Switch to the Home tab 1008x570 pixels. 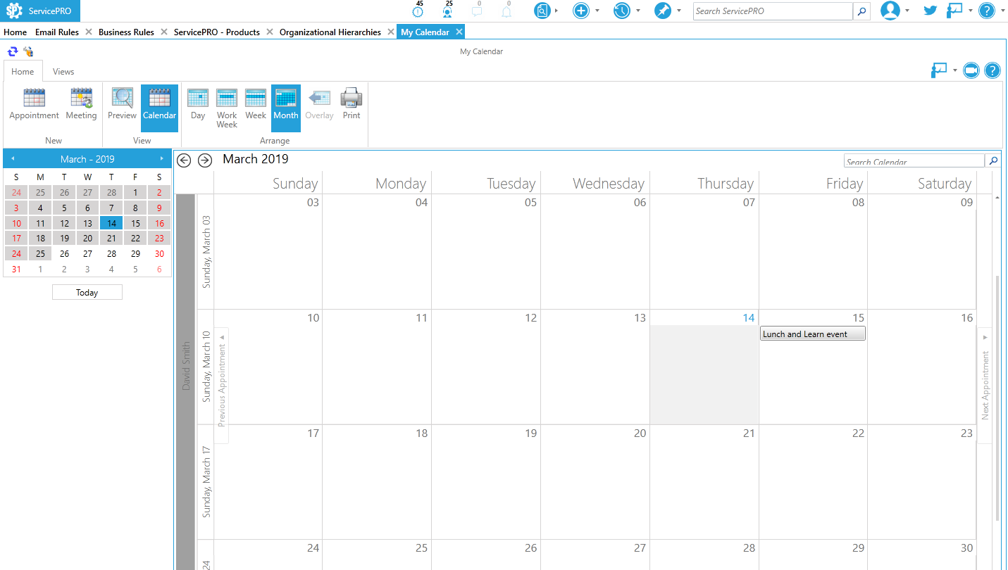15,32
